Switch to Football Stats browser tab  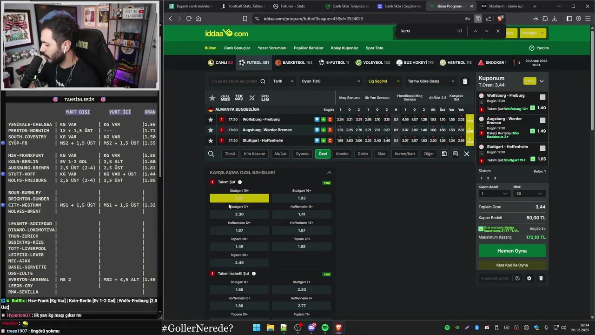(x=243, y=6)
